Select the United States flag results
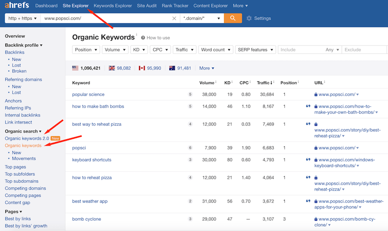This screenshot has width=388, height=231. point(75,68)
